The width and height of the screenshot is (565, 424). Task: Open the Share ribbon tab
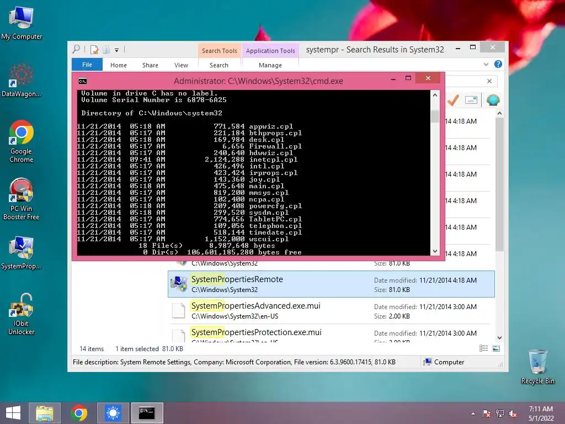[150, 65]
